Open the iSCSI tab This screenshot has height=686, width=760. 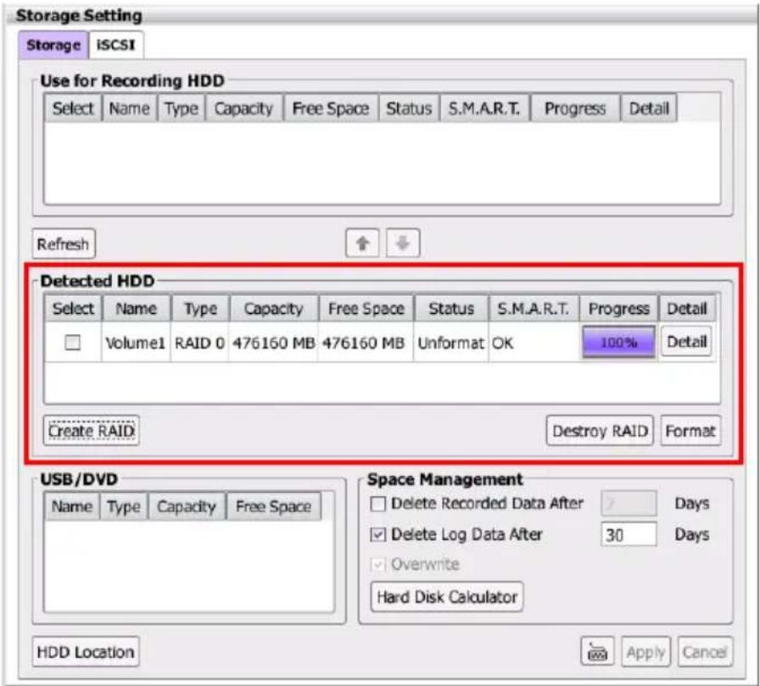116,45
